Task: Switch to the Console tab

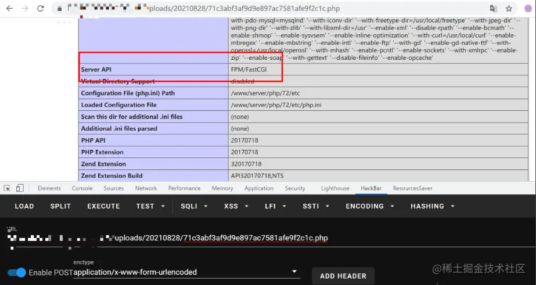Action: point(82,188)
